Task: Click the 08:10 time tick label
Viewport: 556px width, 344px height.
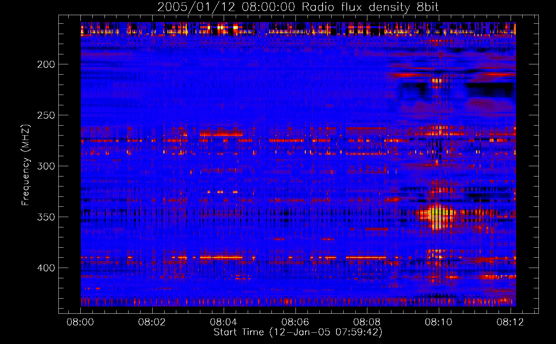Action: coord(438,322)
